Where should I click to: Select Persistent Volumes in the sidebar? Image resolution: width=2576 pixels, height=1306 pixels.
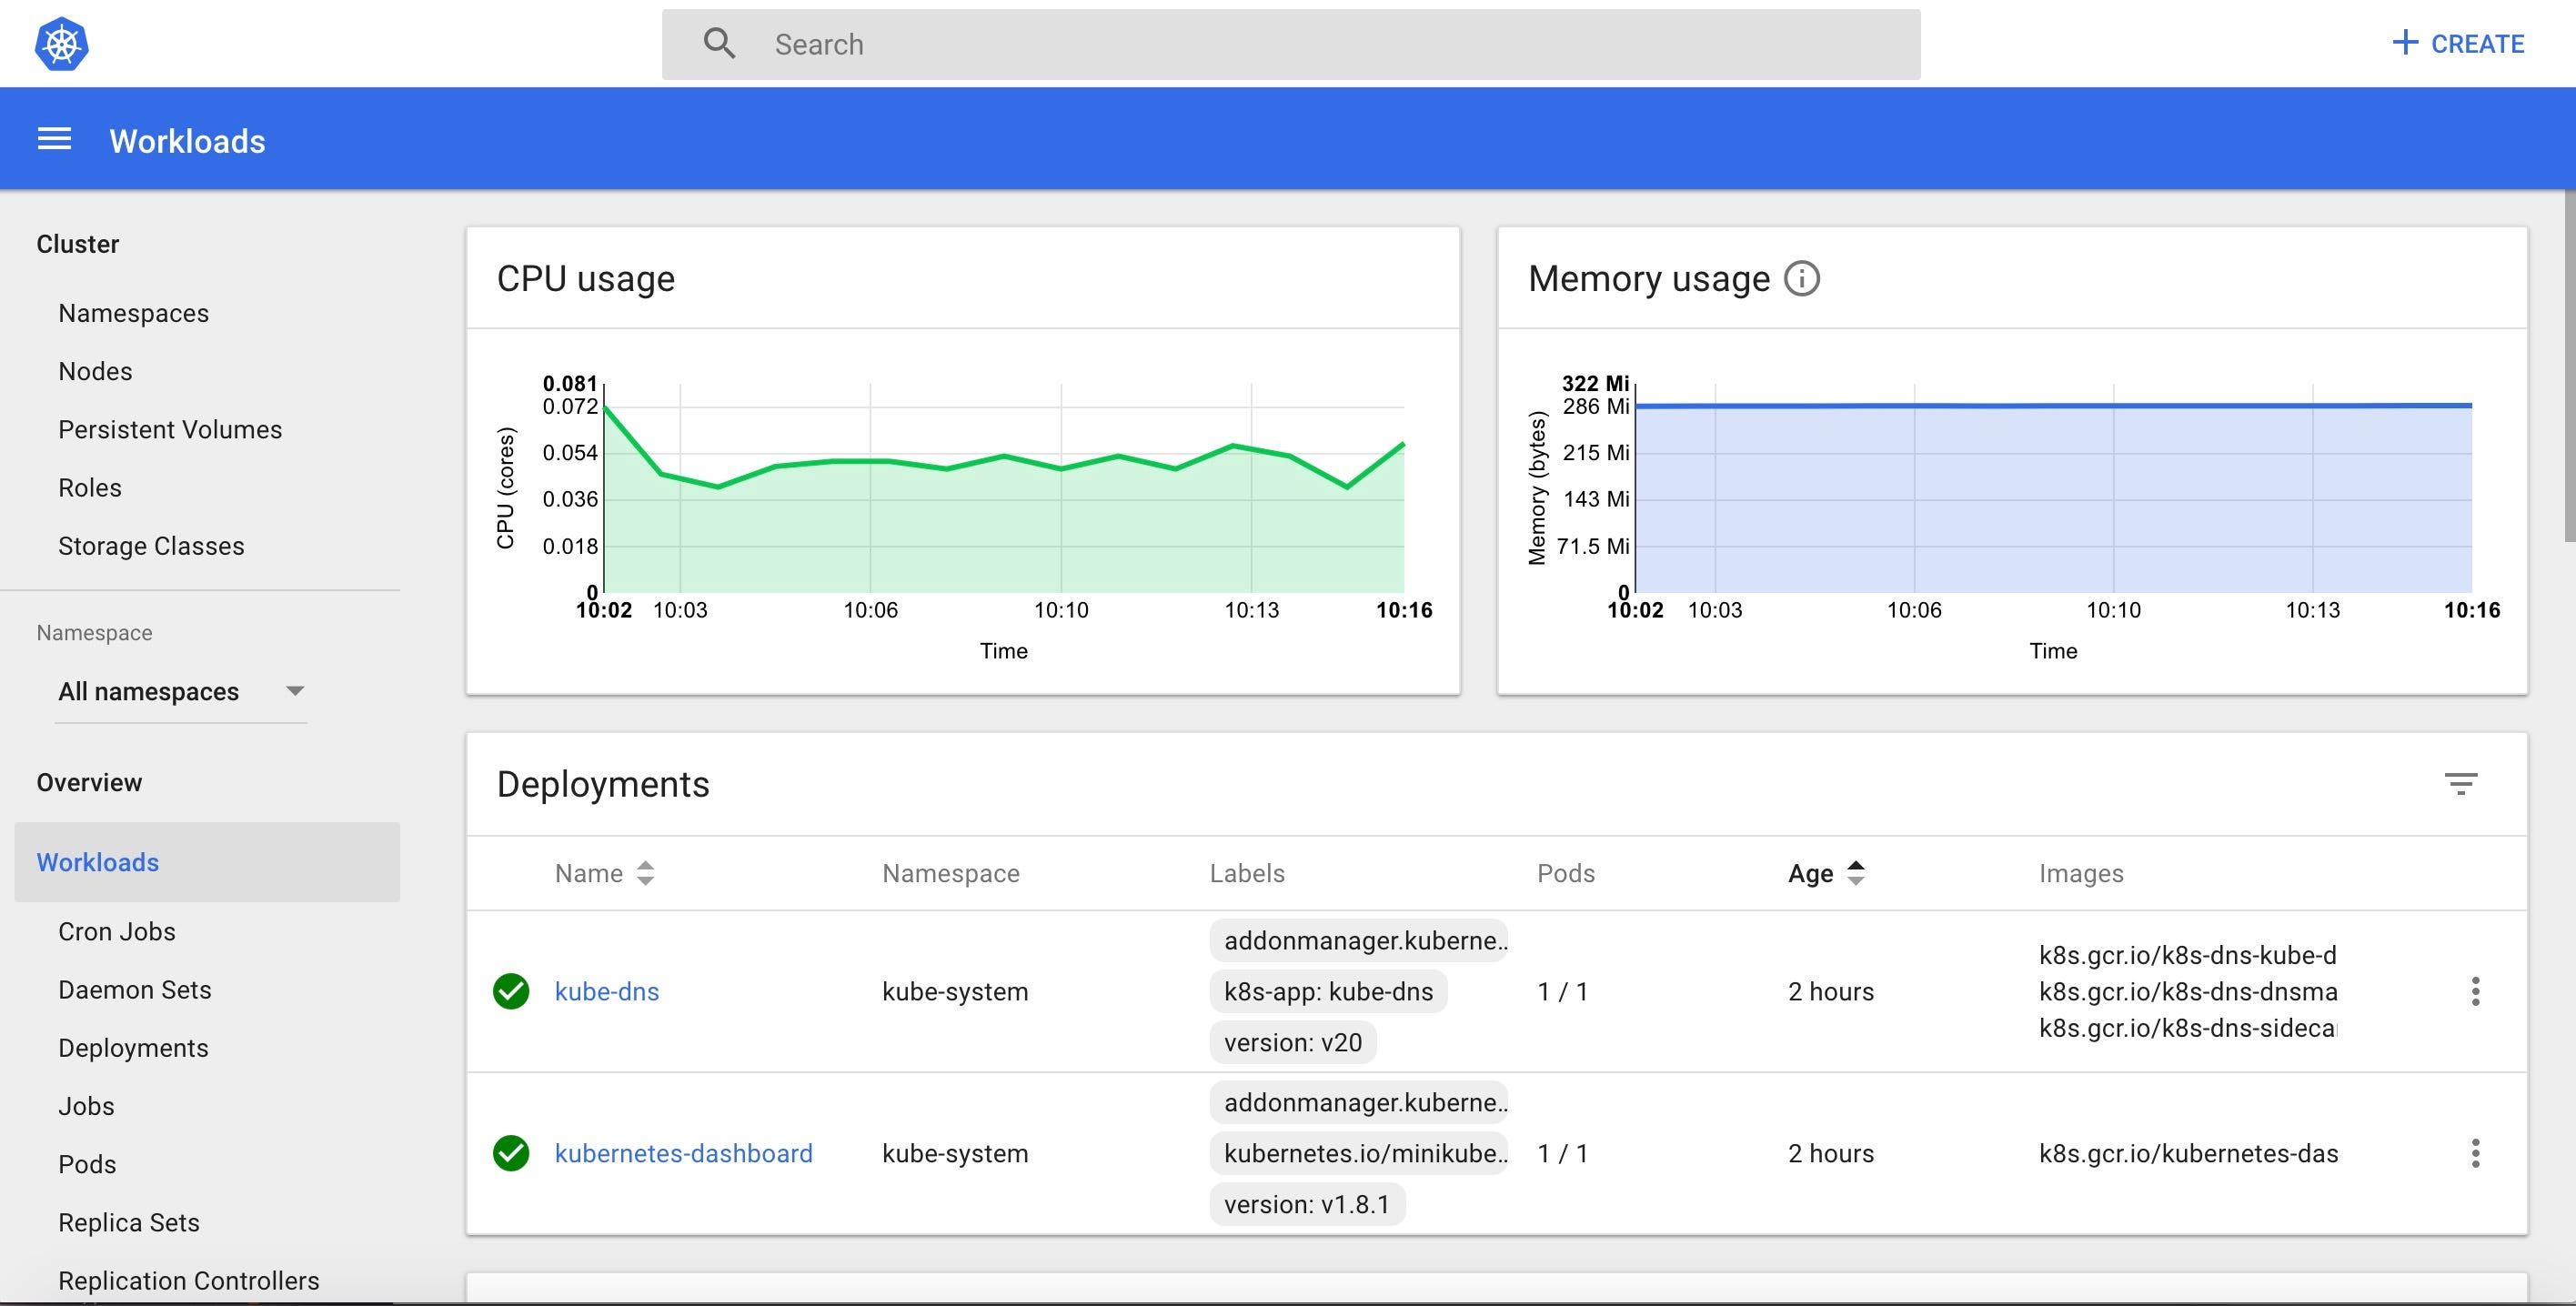coord(170,429)
